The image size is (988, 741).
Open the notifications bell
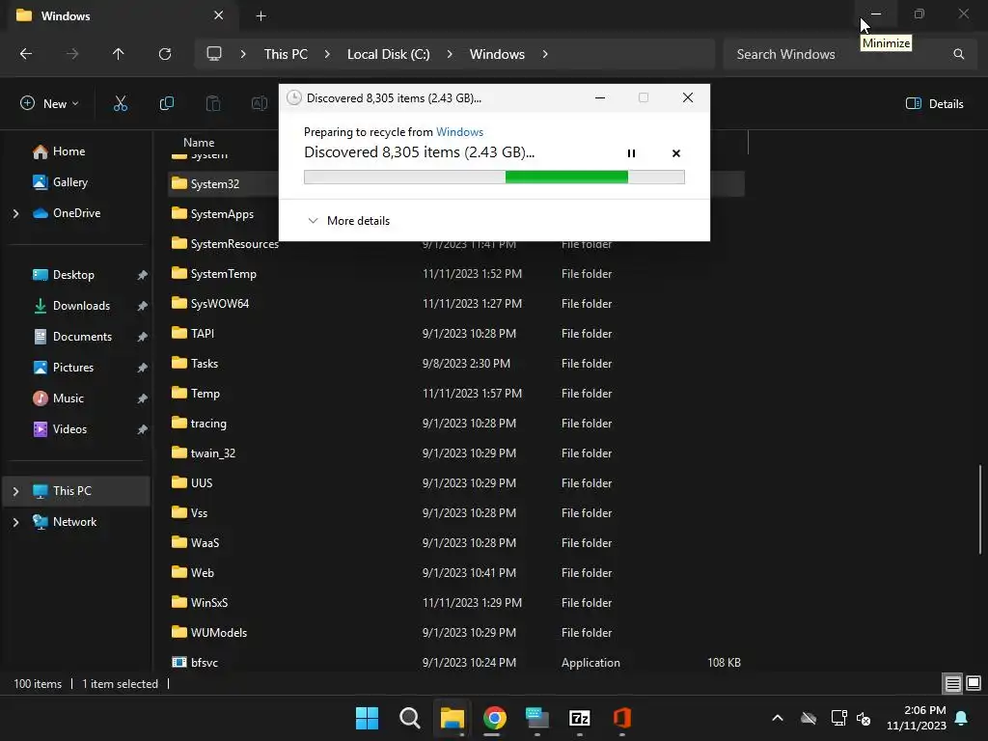click(x=962, y=718)
